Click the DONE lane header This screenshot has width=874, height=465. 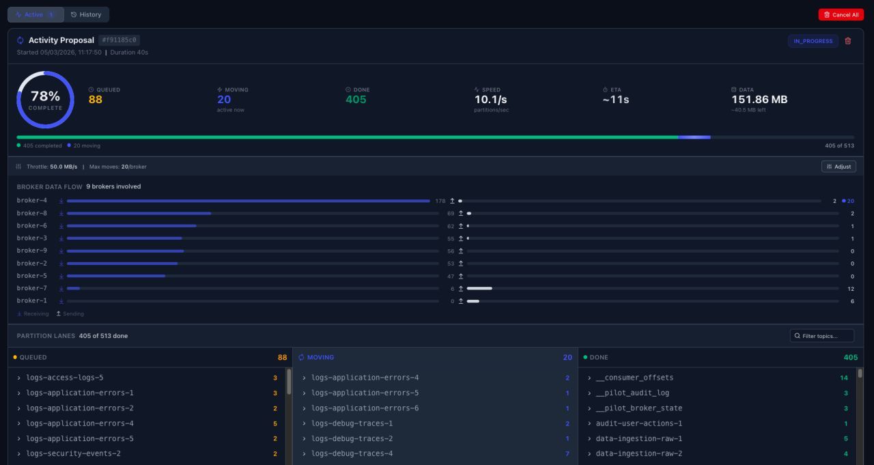coord(720,357)
